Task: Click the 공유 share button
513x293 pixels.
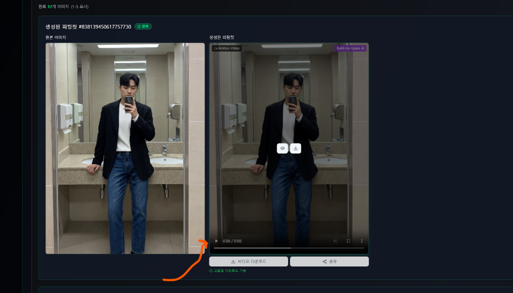Action: pyautogui.click(x=330, y=261)
